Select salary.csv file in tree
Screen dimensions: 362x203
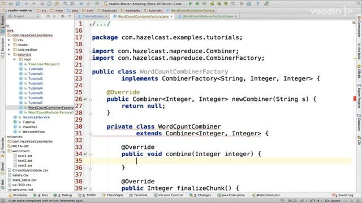click(x=20, y=175)
